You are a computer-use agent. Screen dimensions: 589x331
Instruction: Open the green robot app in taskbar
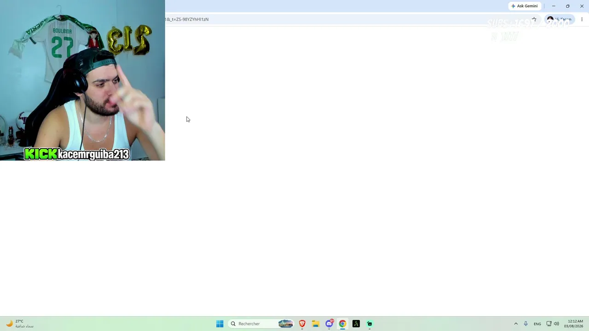pyautogui.click(x=370, y=324)
